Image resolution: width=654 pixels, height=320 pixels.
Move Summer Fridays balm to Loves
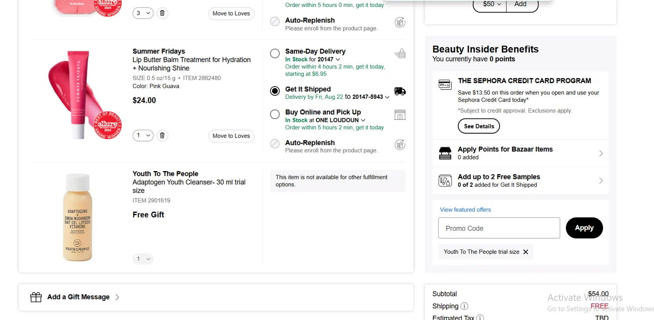(x=231, y=136)
